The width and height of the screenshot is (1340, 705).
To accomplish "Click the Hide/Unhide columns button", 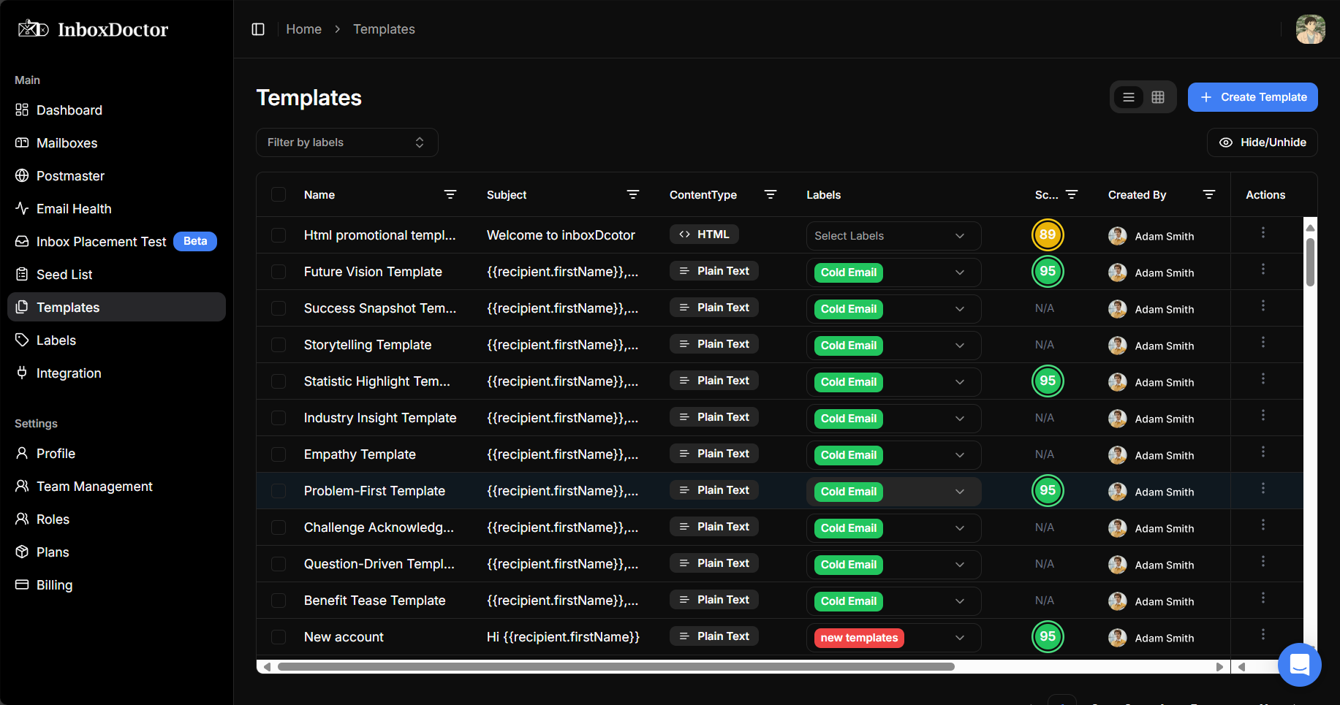I will (1262, 142).
